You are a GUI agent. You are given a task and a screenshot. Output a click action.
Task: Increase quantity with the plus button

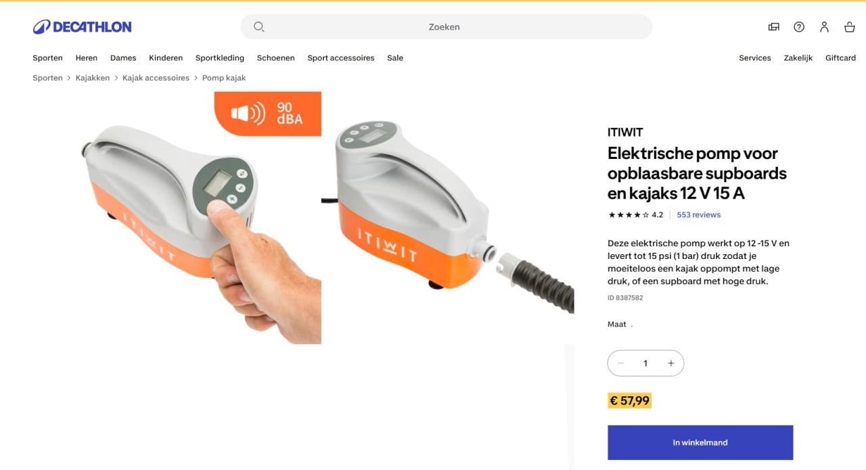coord(671,363)
